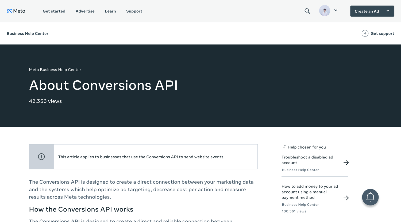Click the 42,356 views text

tap(45, 101)
